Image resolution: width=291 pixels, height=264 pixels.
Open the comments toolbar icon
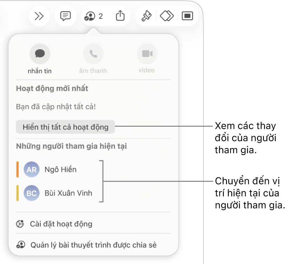(66, 16)
